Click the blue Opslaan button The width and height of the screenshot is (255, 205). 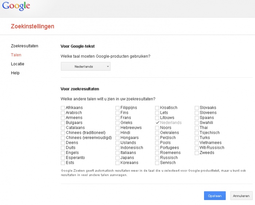215,196
